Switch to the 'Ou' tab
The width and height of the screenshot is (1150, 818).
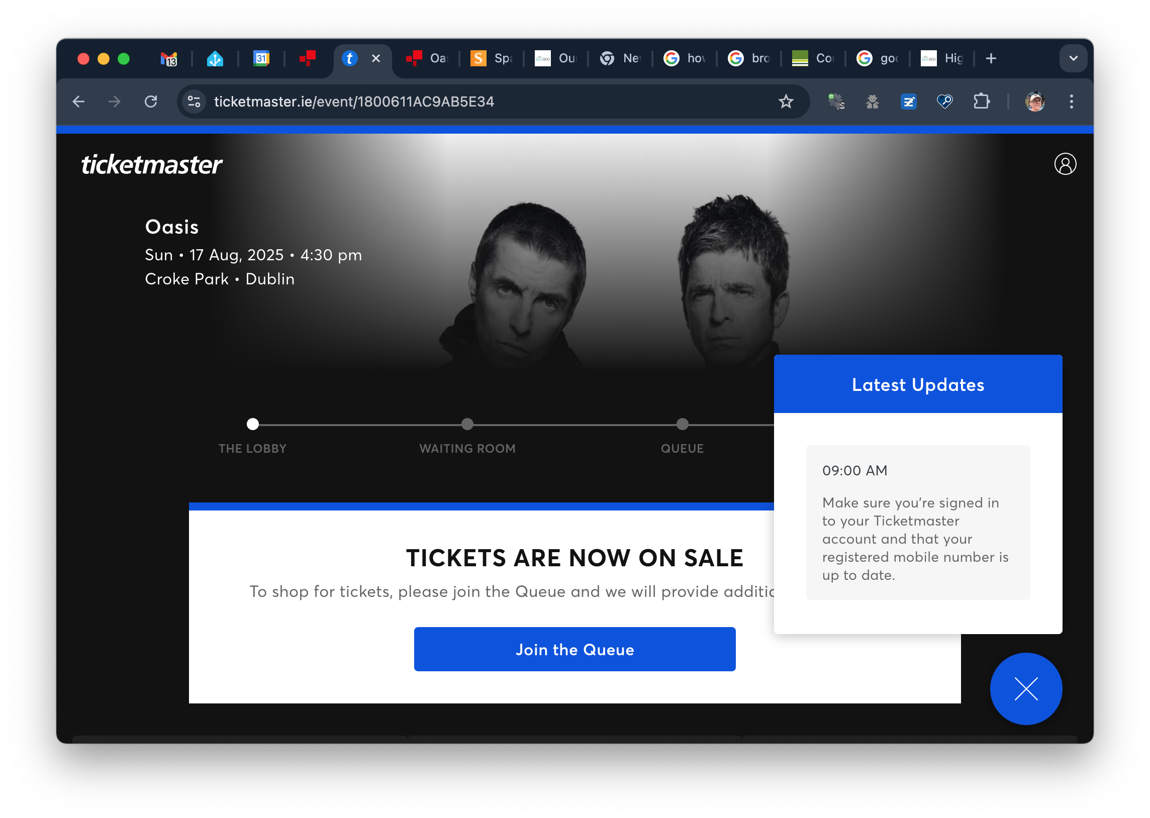[556, 58]
